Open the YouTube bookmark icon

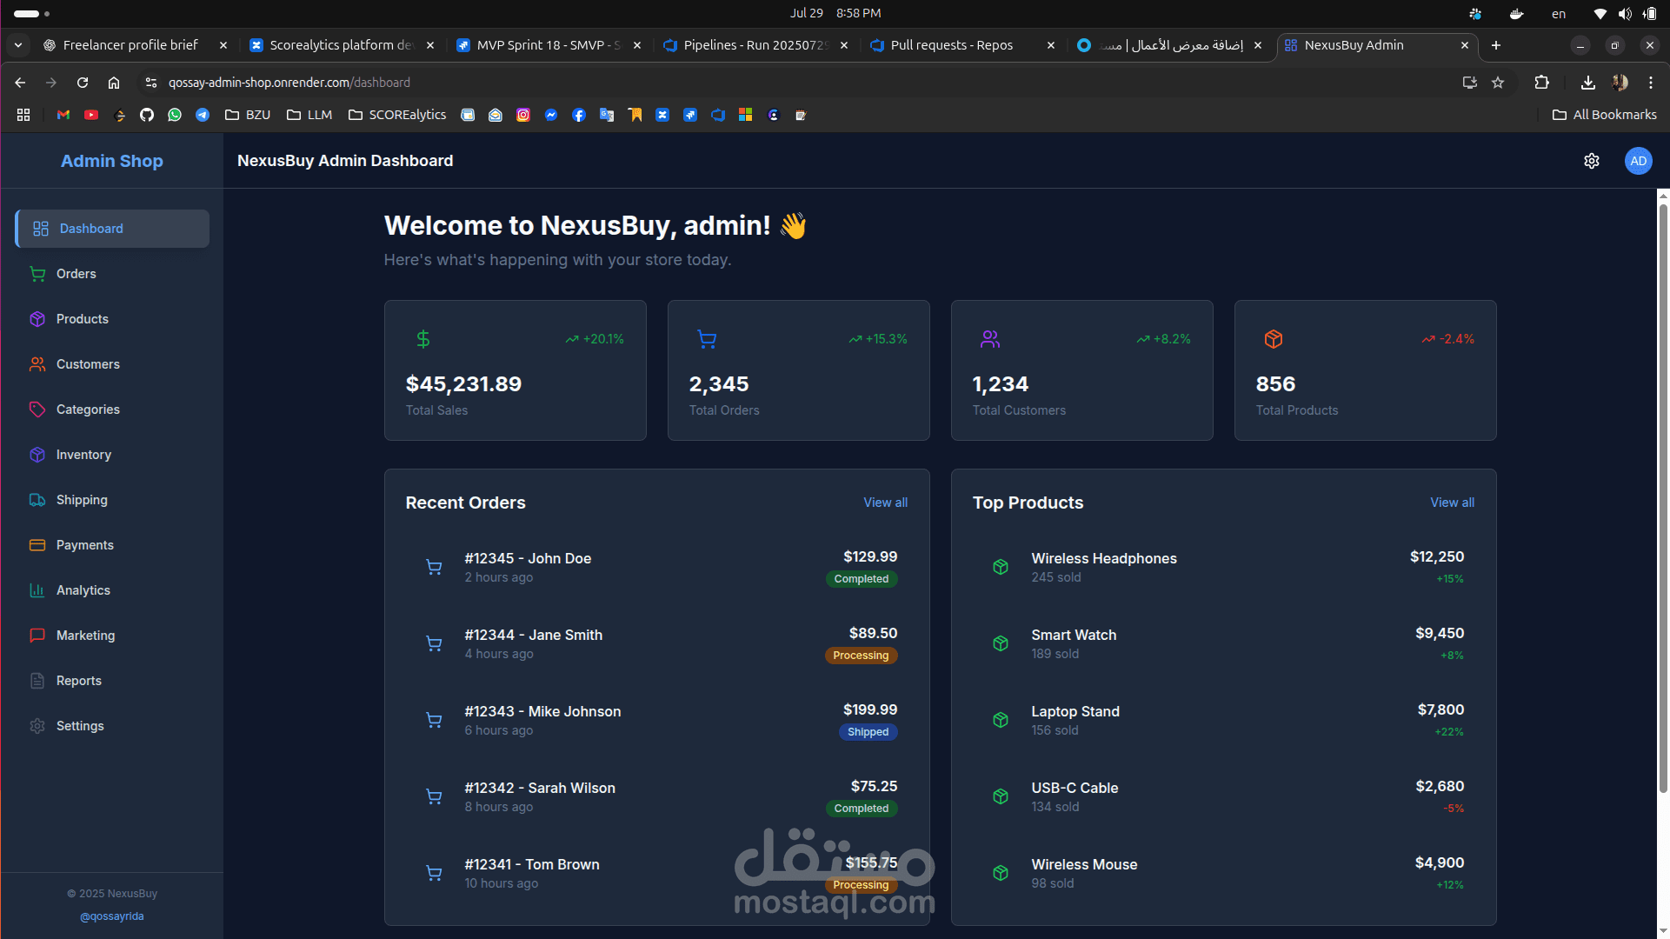click(91, 115)
